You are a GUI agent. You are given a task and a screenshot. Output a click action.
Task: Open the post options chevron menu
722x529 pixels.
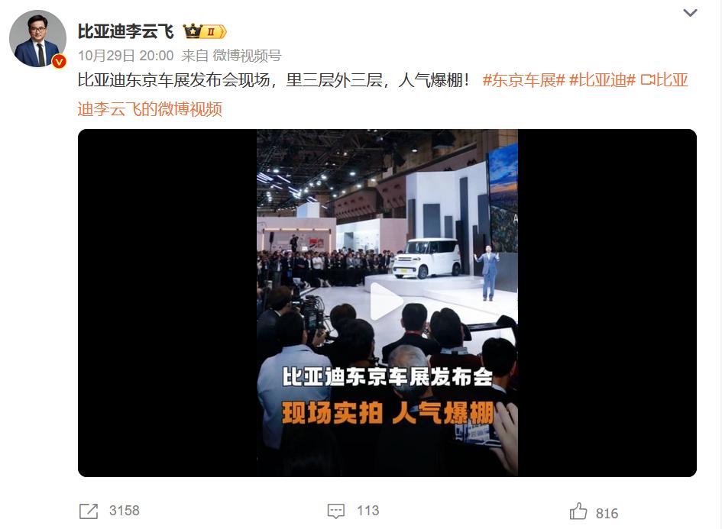(690, 13)
